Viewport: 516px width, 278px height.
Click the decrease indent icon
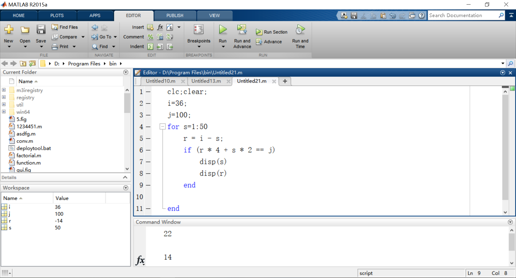[170, 47]
